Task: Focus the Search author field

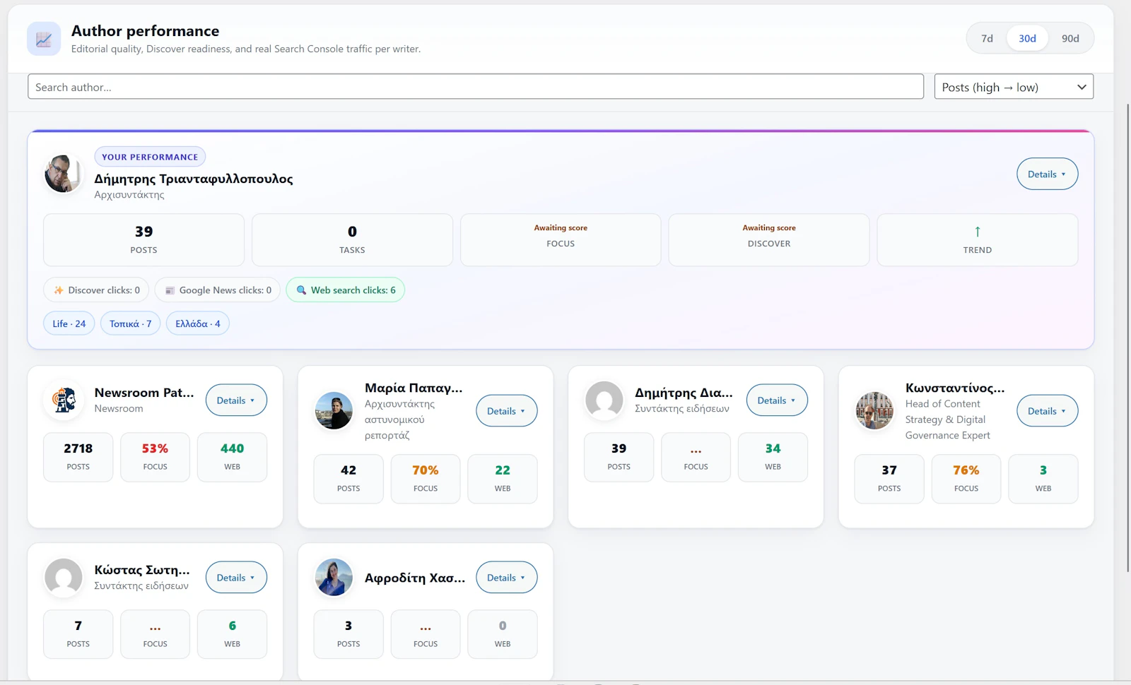Action: click(x=476, y=87)
